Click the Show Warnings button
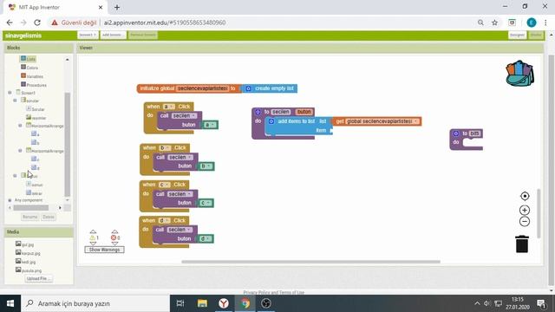Image resolution: width=555 pixels, height=312 pixels. tap(104, 250)
